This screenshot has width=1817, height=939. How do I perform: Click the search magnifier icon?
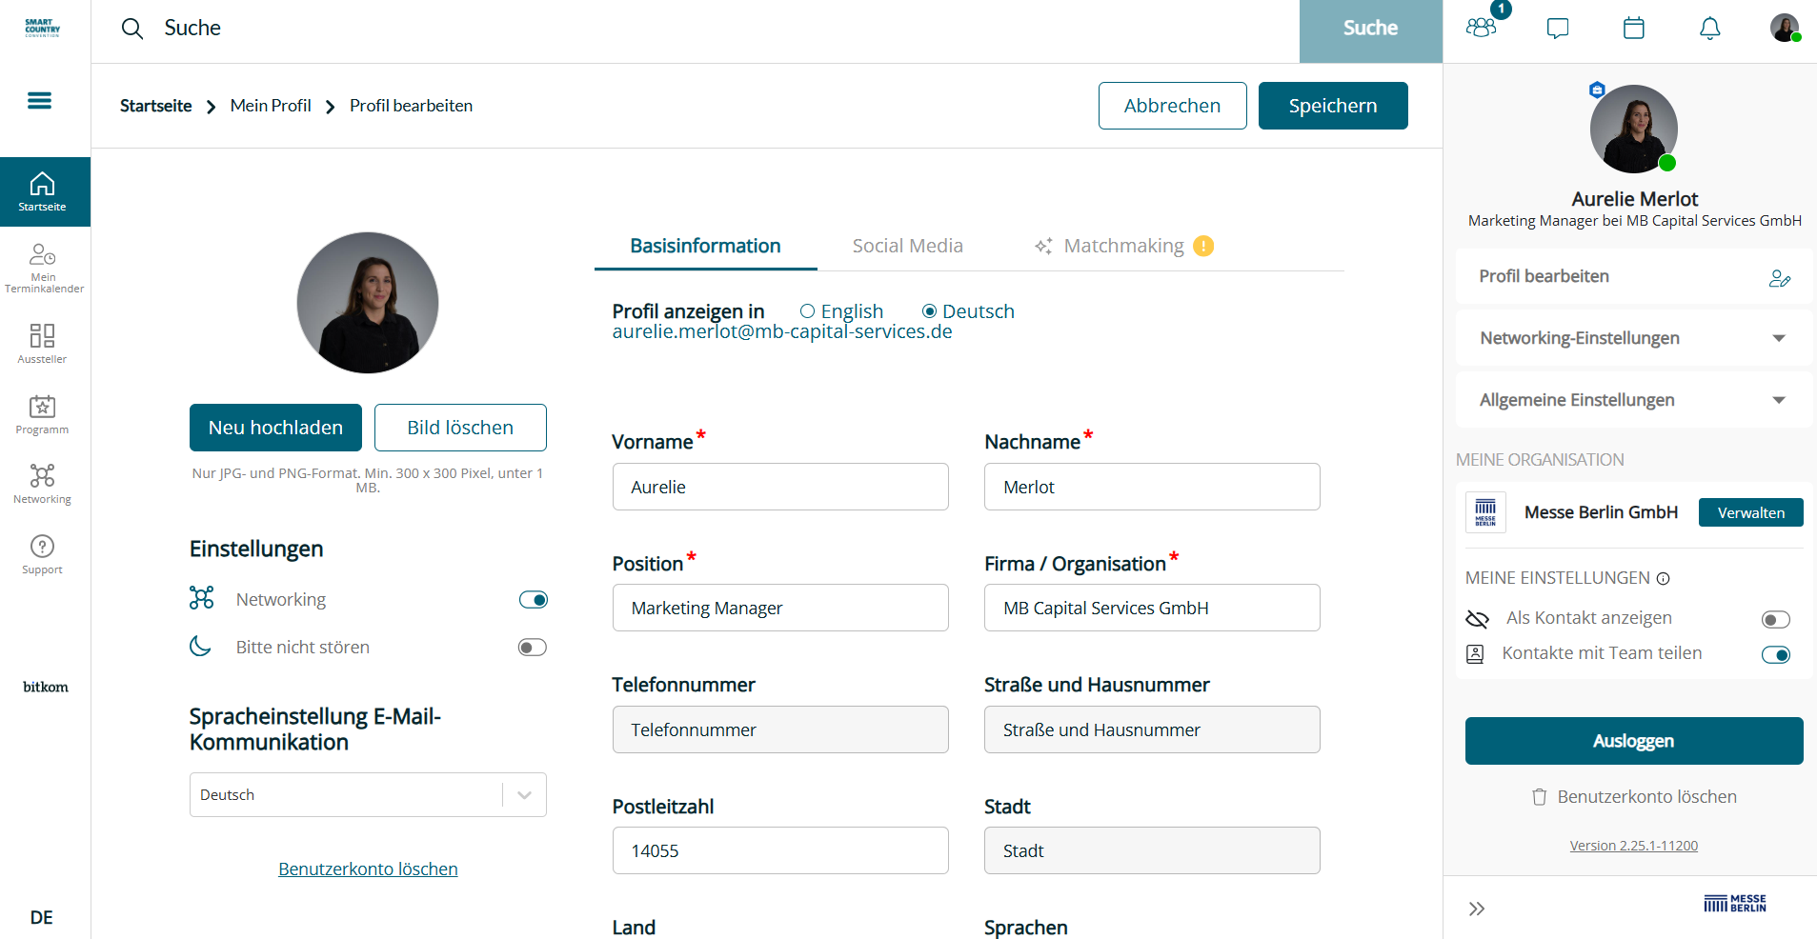coord(132,29)
